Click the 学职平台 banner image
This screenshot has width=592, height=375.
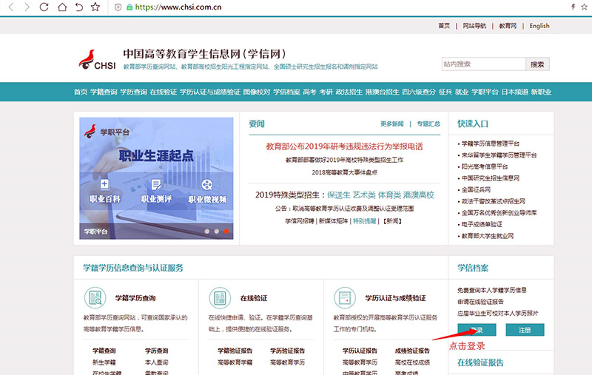[156, 178]
